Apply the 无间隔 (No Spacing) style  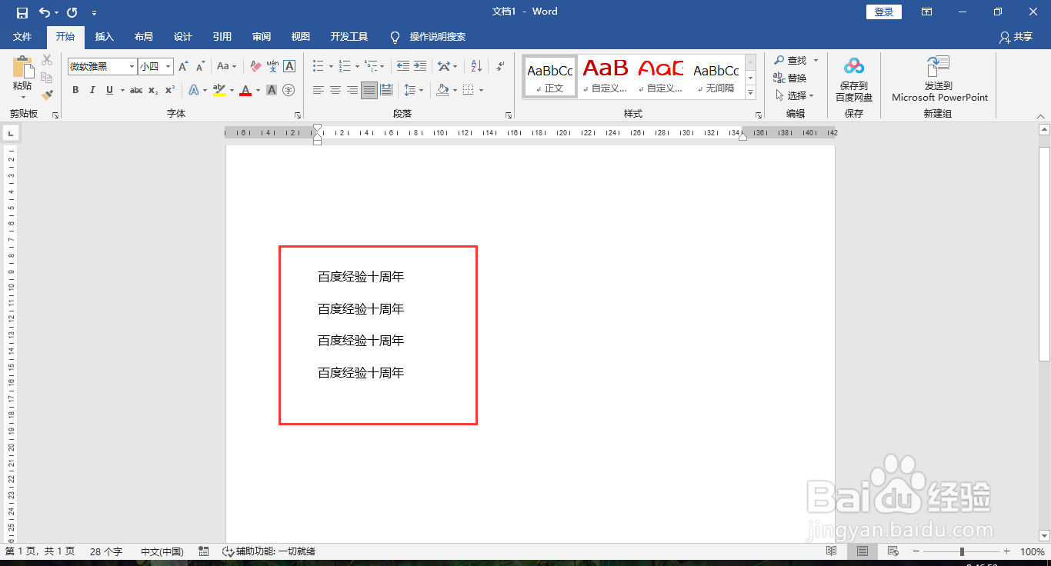click(x=716, y=76)
